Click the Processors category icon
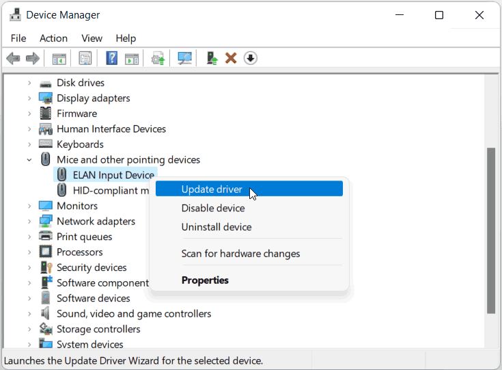Screen dimensions: 502x370 tap(46, 252)
